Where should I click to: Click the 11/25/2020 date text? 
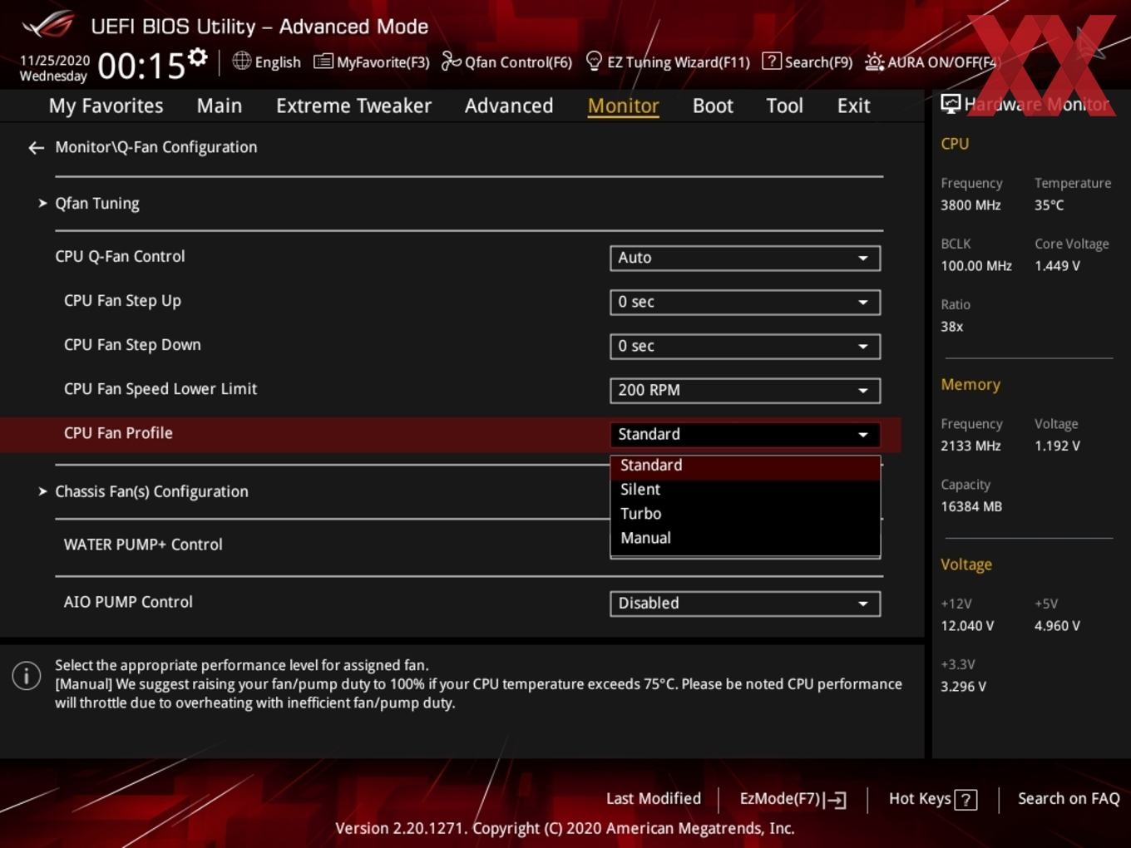55,61
